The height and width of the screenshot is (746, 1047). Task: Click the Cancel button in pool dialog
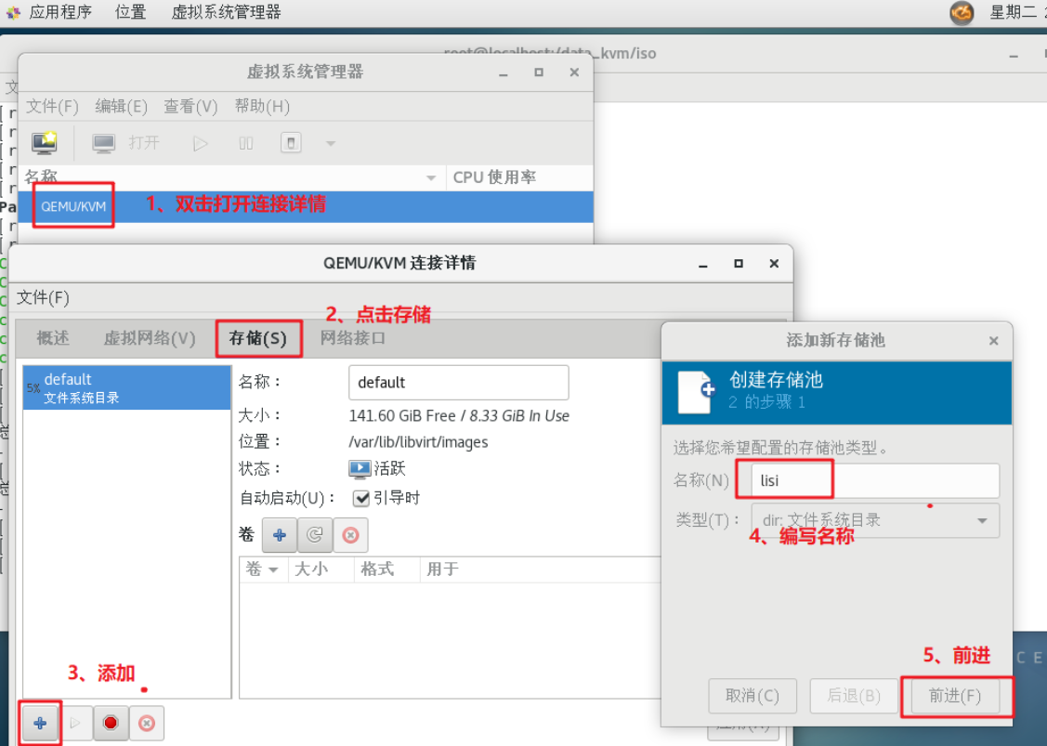(x=753, y=696)
